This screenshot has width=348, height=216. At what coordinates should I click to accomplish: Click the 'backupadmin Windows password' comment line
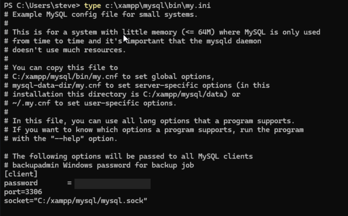103,165
